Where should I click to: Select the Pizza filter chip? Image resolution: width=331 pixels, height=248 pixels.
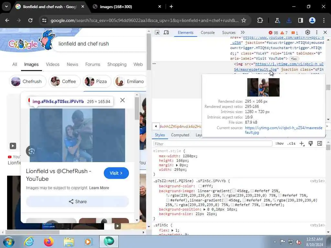[x=97, y=81]
